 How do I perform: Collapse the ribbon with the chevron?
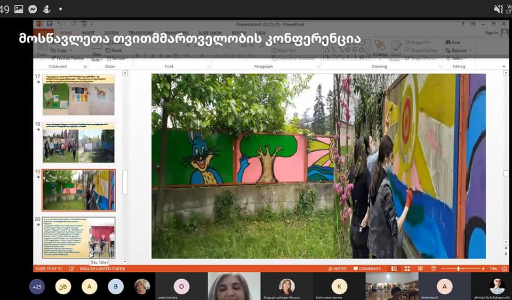click(504, 66)
